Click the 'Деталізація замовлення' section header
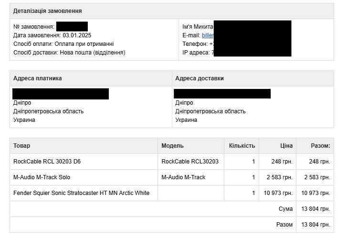The image size is (346, 239). click(x=47, y=11)
